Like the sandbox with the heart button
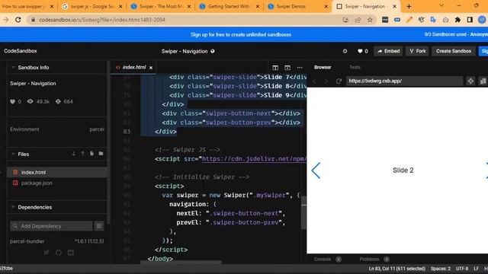This screenshot has height=274, width=488. pyautogui.click(x=363, y=51)
